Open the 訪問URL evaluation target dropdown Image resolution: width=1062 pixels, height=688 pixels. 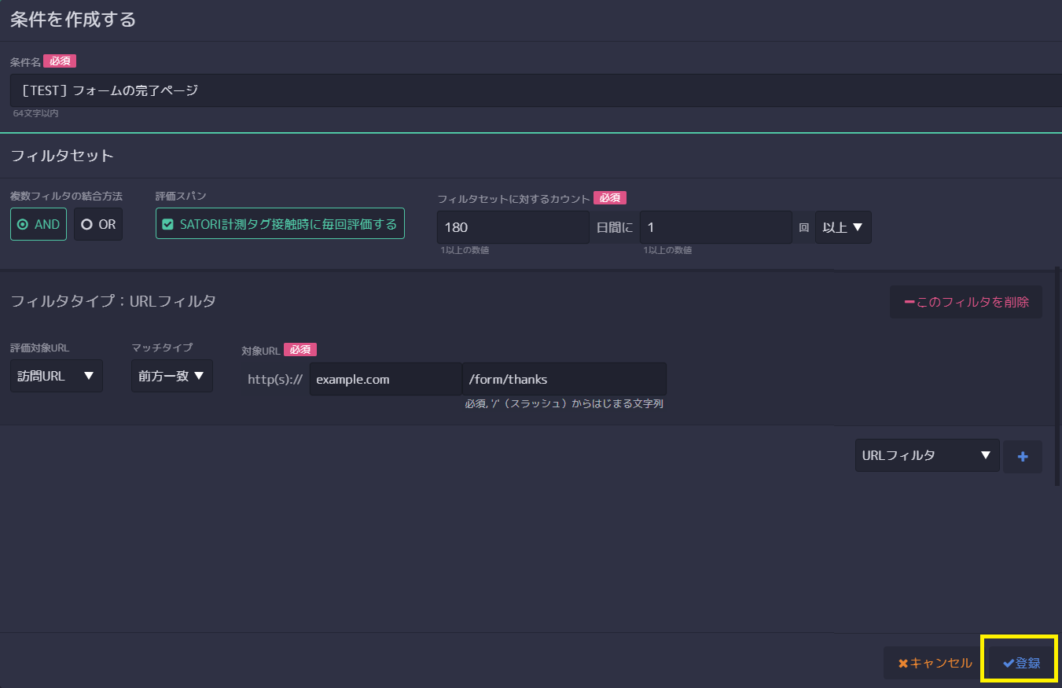56,376
